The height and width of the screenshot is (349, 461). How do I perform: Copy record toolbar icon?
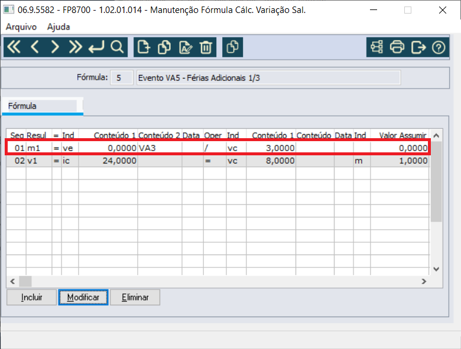click(164, 47)
